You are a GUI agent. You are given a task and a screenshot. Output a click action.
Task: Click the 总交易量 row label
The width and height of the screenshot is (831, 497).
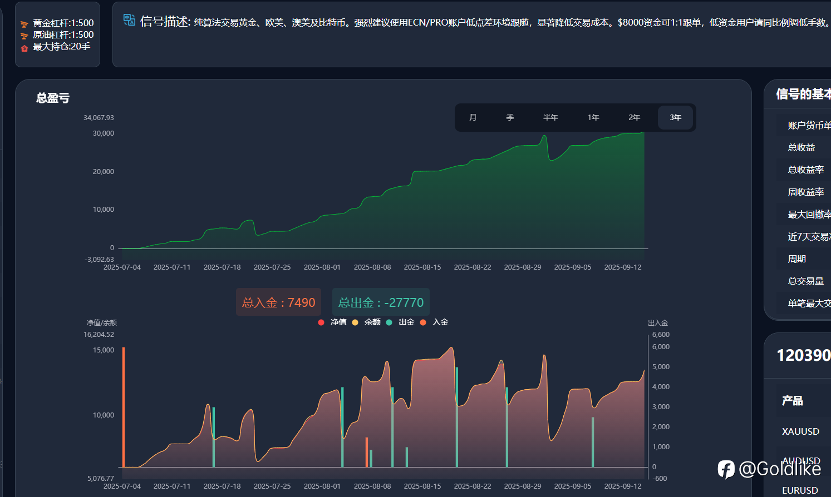(806, 281)
